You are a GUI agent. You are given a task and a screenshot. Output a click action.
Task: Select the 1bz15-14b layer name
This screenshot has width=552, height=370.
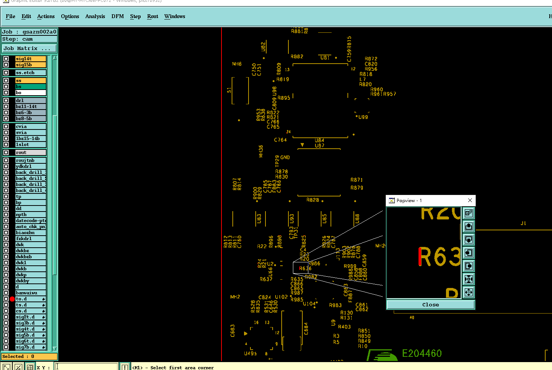point(30,139)
